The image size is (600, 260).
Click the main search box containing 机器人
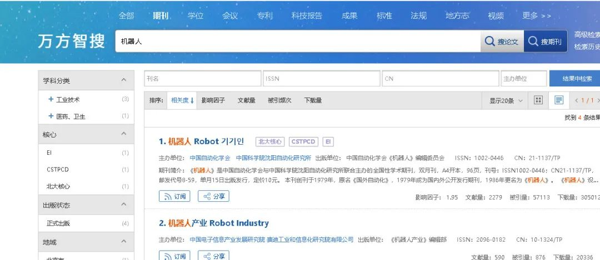[298, 41]
